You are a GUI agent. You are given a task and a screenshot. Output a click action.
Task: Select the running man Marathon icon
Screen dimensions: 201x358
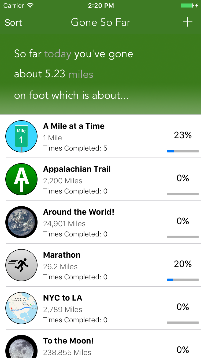(21, 265)
